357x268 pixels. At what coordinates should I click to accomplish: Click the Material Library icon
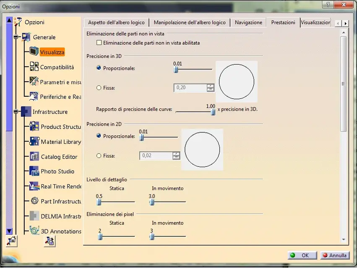[34, 142]
